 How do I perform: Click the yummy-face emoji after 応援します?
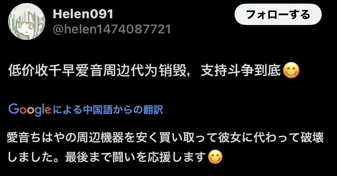215,157
